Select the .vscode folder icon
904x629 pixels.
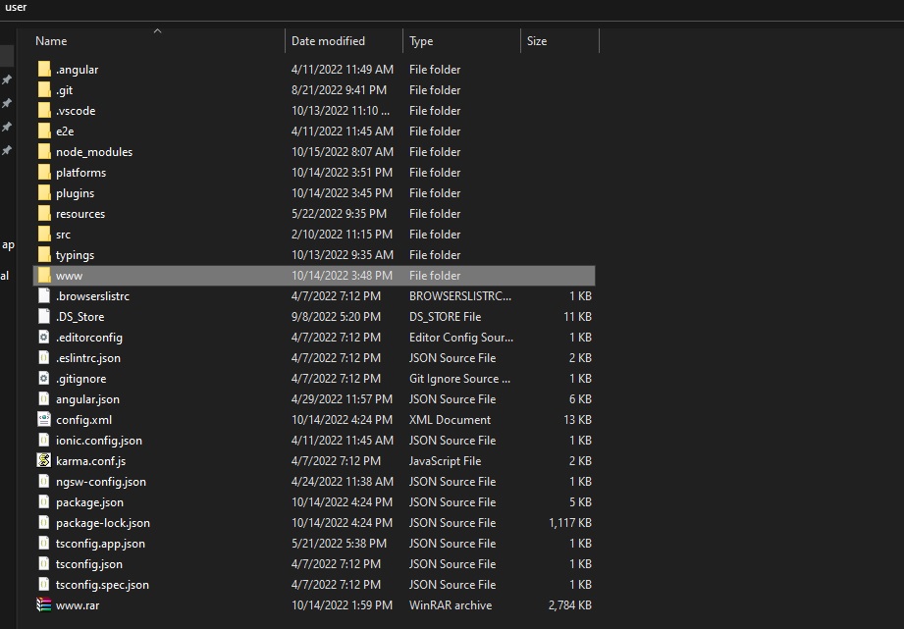[x=44, y=111]
